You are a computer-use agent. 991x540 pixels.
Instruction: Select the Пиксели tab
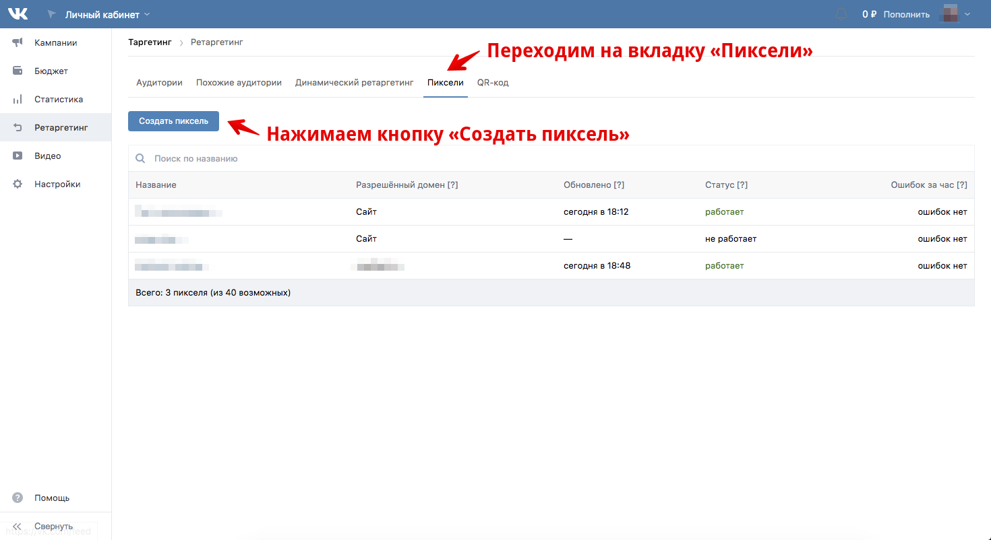coord(446,83)
